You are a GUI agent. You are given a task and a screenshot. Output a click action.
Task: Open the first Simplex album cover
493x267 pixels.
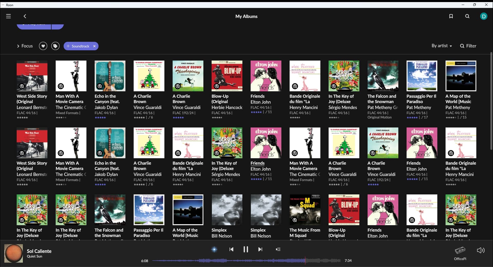tap(227, 210)
